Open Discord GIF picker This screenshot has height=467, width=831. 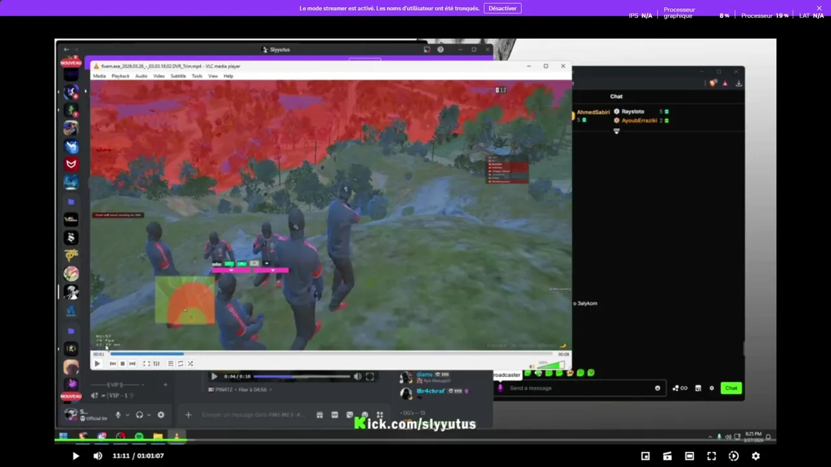(x=335, y=414)
